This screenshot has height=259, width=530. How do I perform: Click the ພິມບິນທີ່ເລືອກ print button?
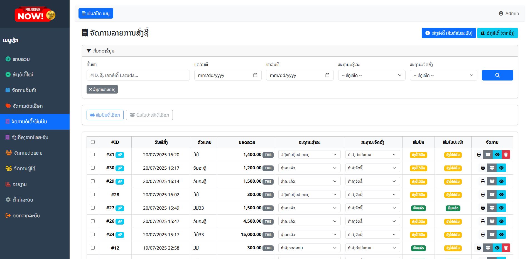105,115
